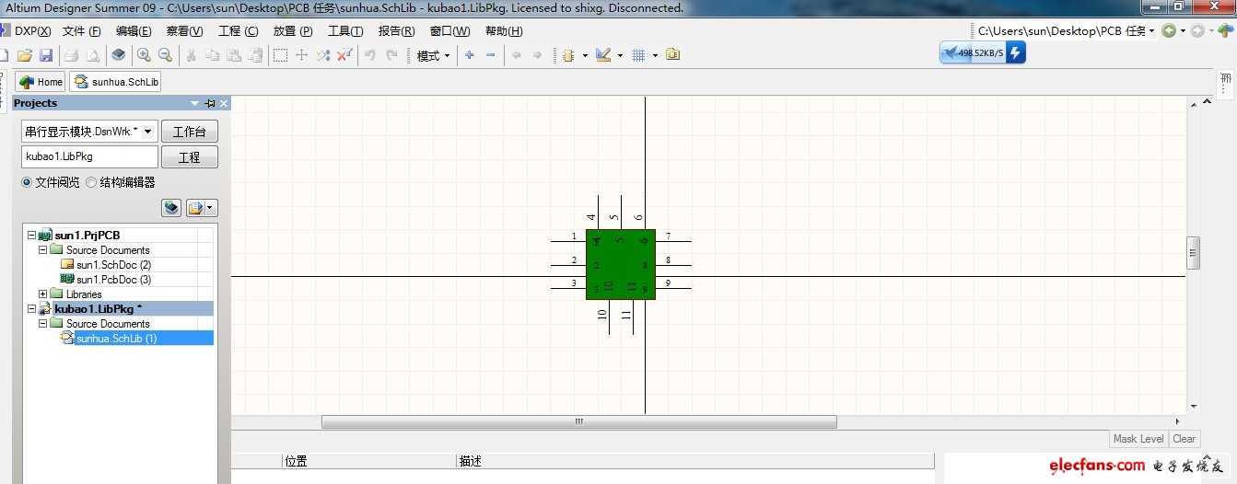Open the 工具 (T) menu
This screenshot has height=484, width=1237.
point(345,31)
